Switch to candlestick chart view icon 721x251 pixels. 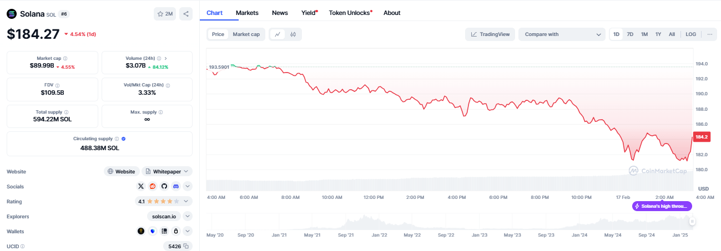(x=293, y=34)
